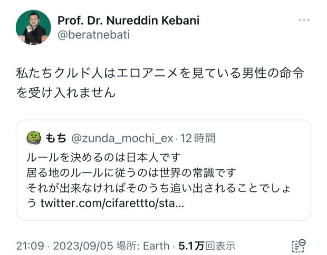Click the document icon at bottom right
Viewport: 327px width, 255px height.
click(x=299, y=245)
